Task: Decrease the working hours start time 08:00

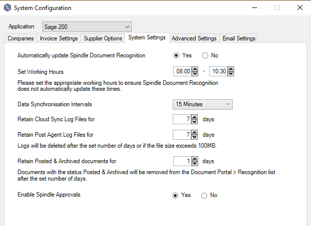Action: (x=195, y=73)
